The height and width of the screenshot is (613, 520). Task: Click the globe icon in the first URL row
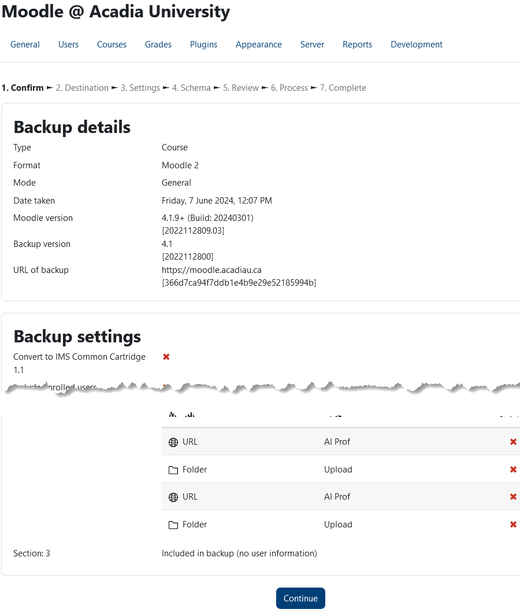[173, 442]
